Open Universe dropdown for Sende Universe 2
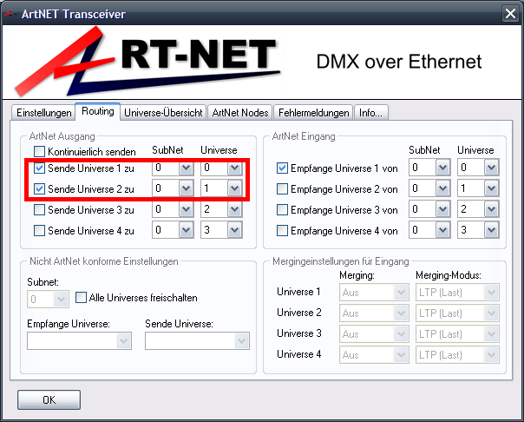Screen dimensions: 524x422 (234, 188)
